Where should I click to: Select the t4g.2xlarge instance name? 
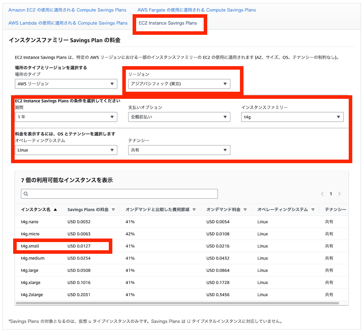click(x=32, y=295)
